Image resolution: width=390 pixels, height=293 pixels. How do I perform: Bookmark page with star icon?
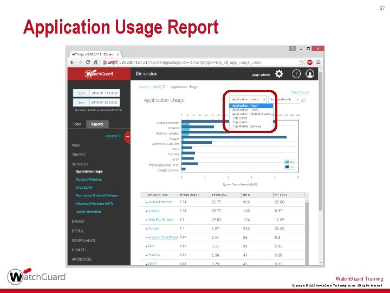(x=301, y=62)
